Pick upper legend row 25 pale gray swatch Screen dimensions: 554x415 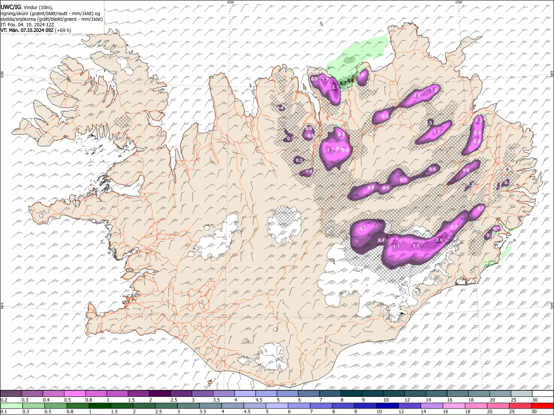[522, 394]
